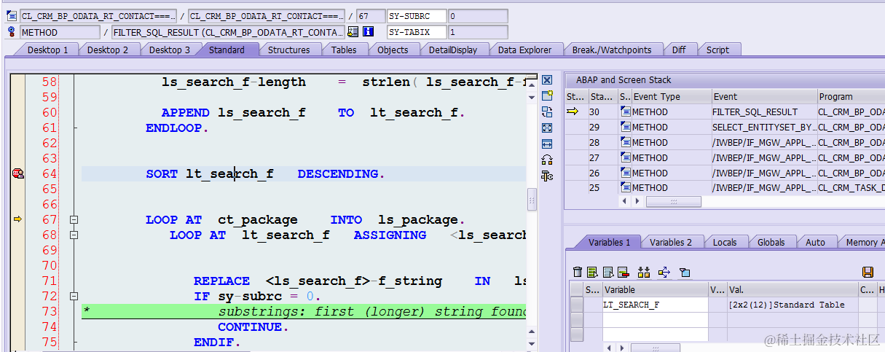This screenshot has height=352, width=885.
Task: Click the [2x2(12)]Standard Table value cell
Action: 792,305
